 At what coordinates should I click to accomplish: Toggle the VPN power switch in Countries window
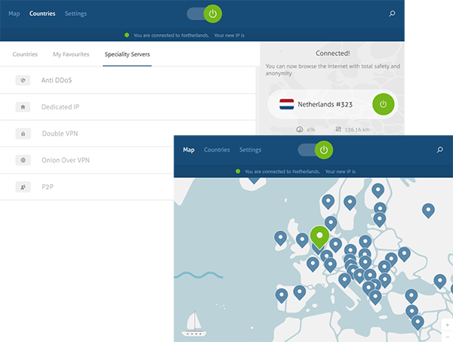coord(205,14)
